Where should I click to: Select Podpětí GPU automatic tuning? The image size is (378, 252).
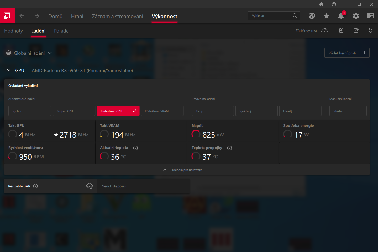click(x=74, y=111)
